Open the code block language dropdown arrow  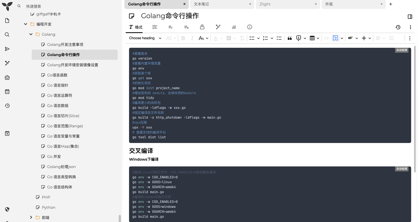342,38
